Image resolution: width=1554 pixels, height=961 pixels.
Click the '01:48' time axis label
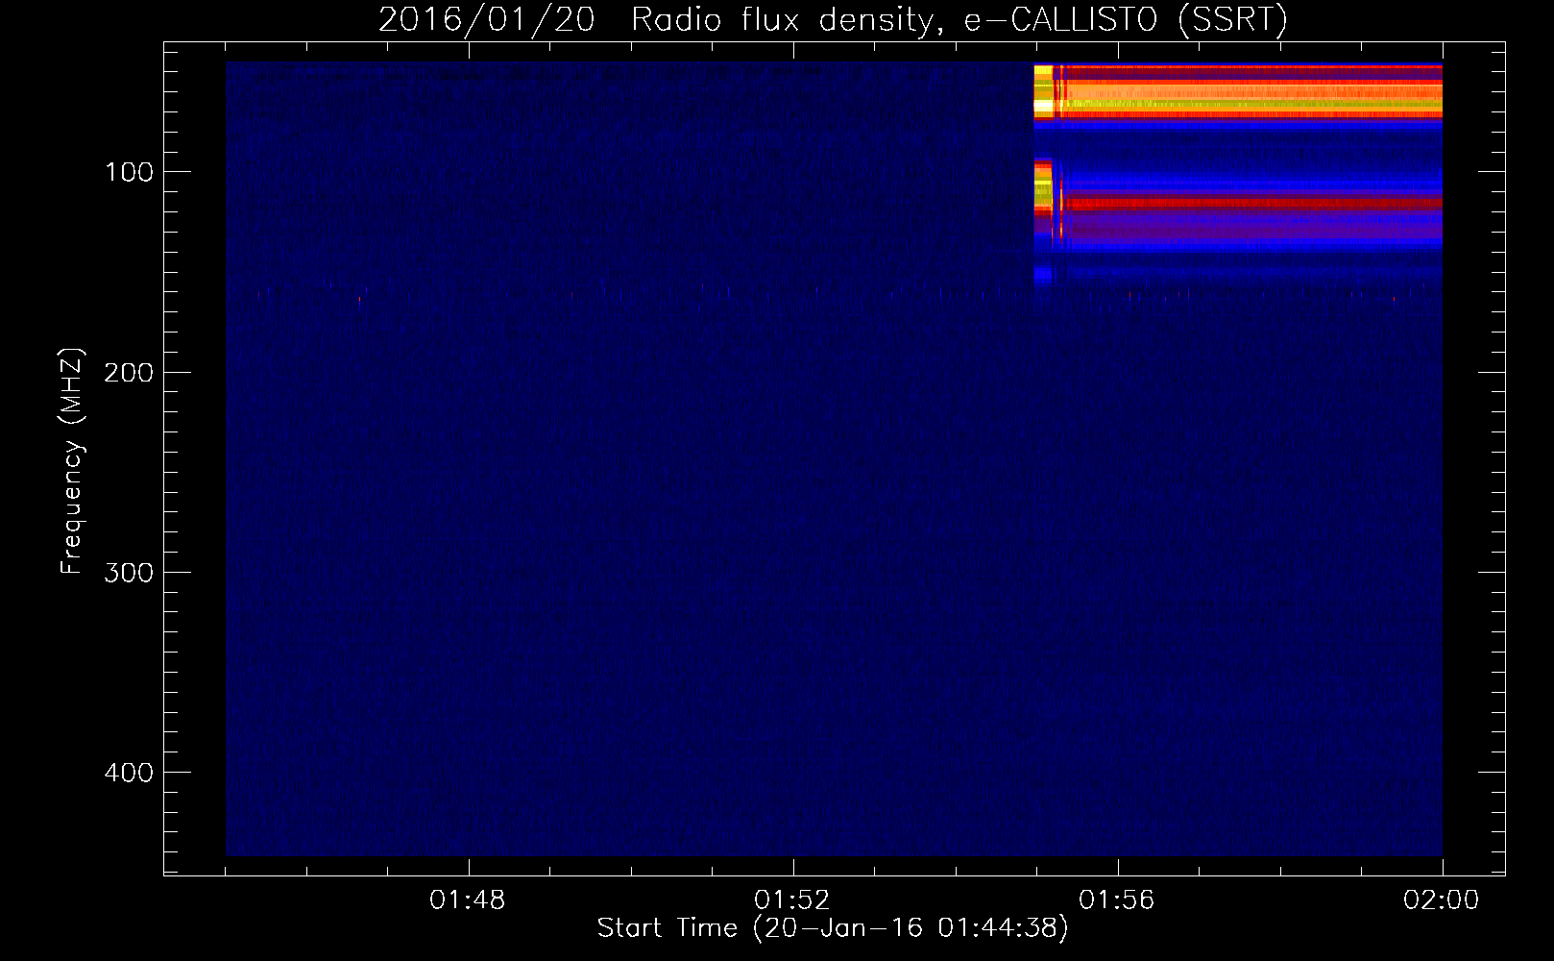468,900
